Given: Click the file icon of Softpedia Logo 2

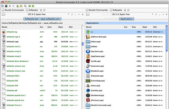Looking at the screenshot, I should click(x=4, y=37).
